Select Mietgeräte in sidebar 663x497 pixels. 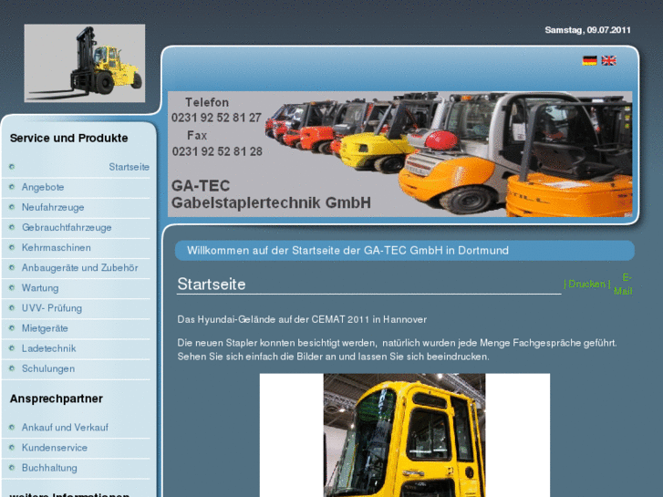coord(45,328)
